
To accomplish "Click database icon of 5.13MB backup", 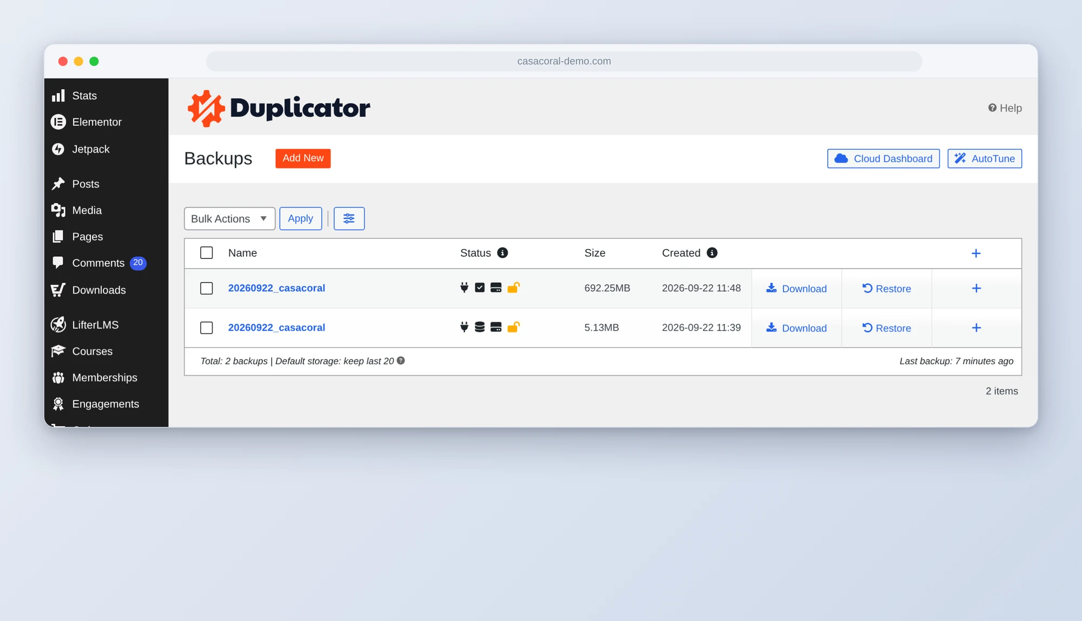I will click(x=480, y=327).
